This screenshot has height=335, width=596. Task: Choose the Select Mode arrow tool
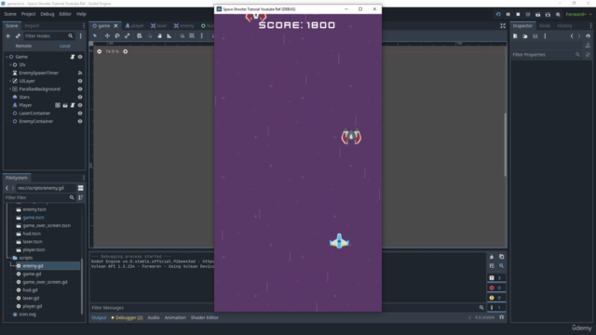[x=95, y=35]
